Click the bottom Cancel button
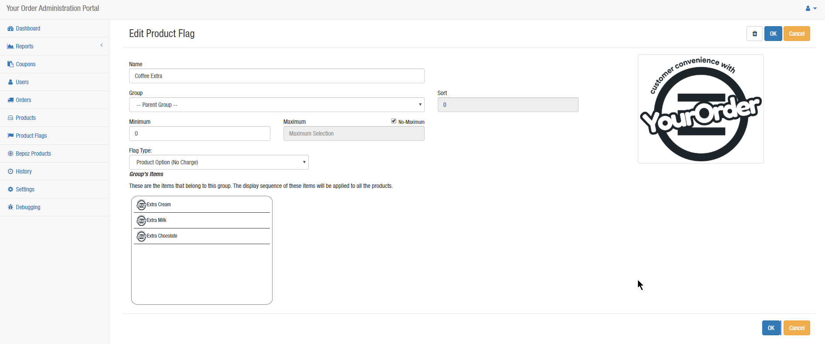 click(x=797, y=328)
